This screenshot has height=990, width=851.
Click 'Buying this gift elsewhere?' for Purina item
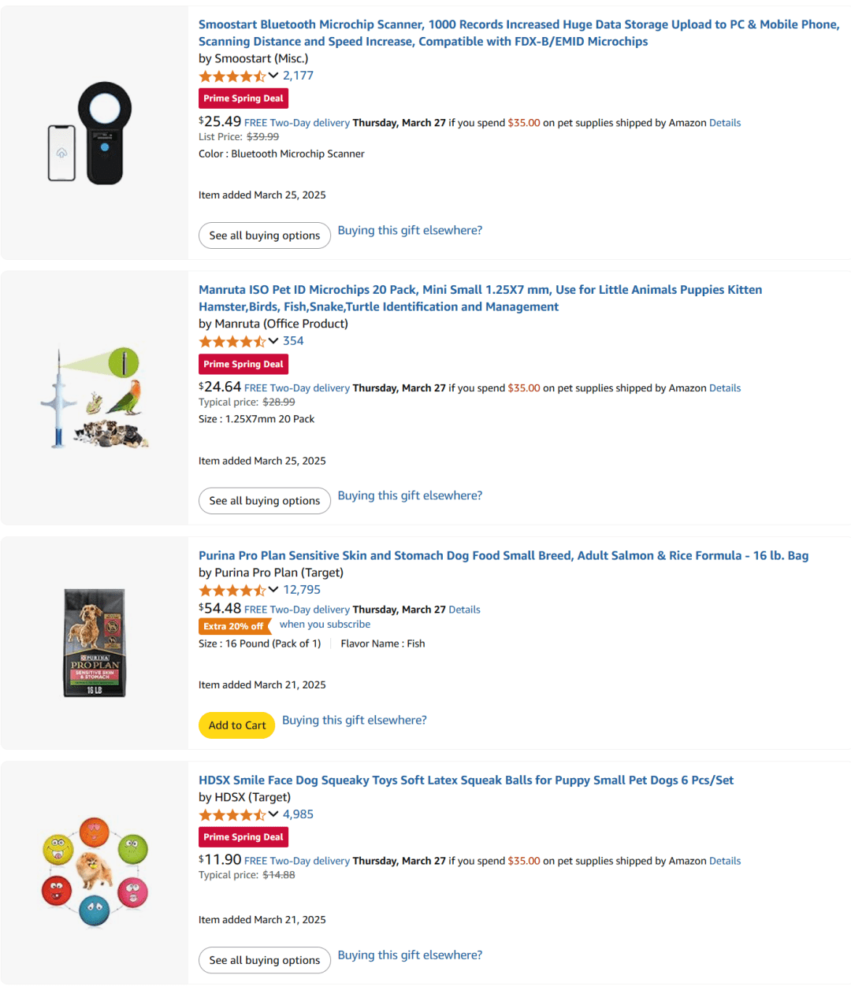pos(354,720)
